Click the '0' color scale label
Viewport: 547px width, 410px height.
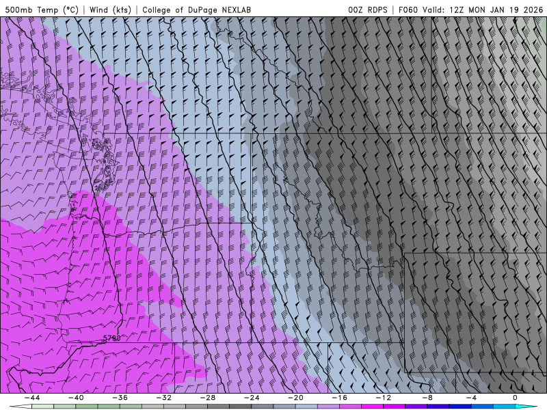tap(516, 398)
